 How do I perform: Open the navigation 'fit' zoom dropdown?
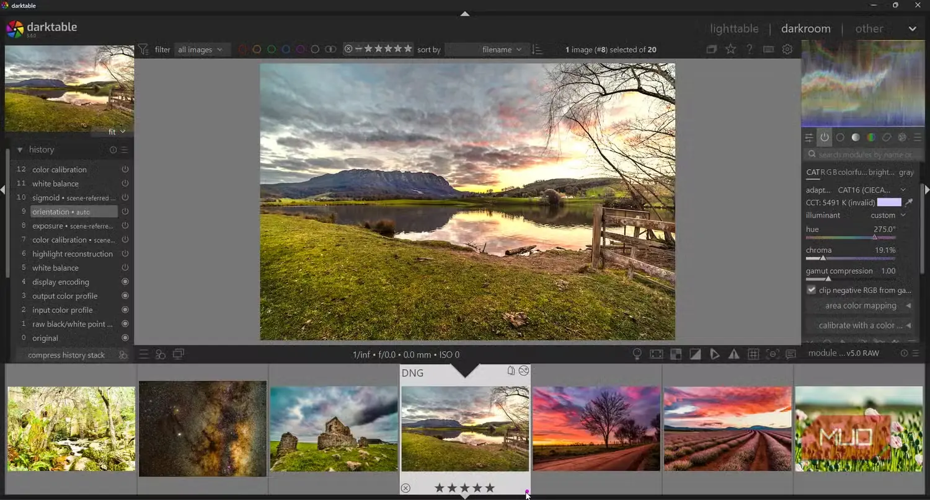coord(117,131)
